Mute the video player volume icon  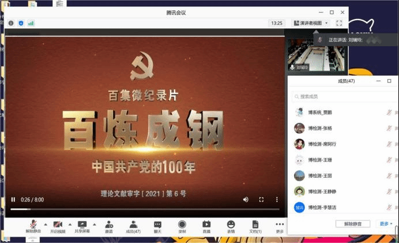(246, 200)
